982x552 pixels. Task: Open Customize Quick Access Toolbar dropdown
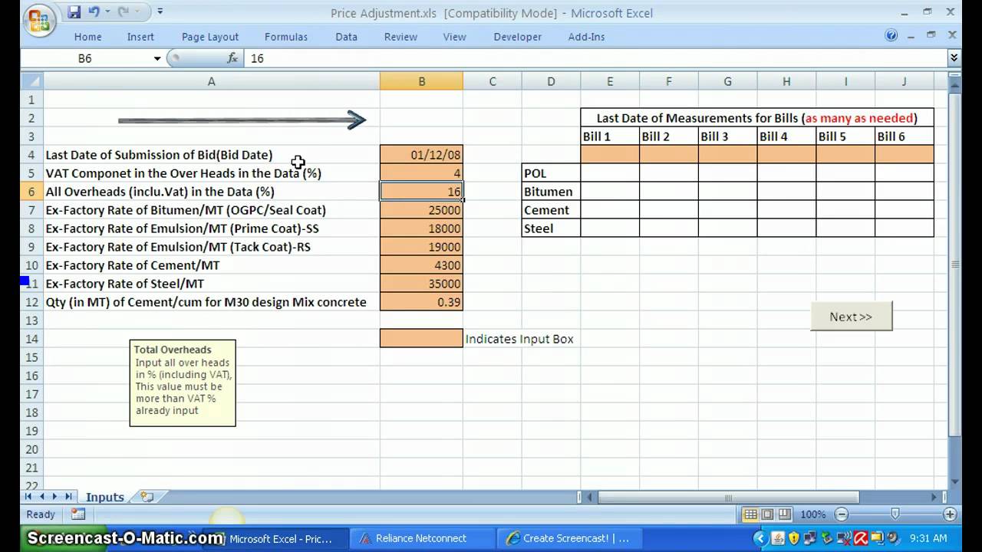coord(160,11)
